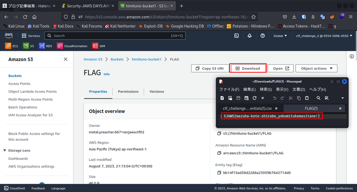Copy the ARN value using its copy icon
The width and height of the screenshot is (357, 192).
[219, 153]
